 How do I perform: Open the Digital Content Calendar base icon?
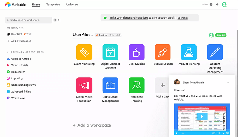(x=110, y=52)
